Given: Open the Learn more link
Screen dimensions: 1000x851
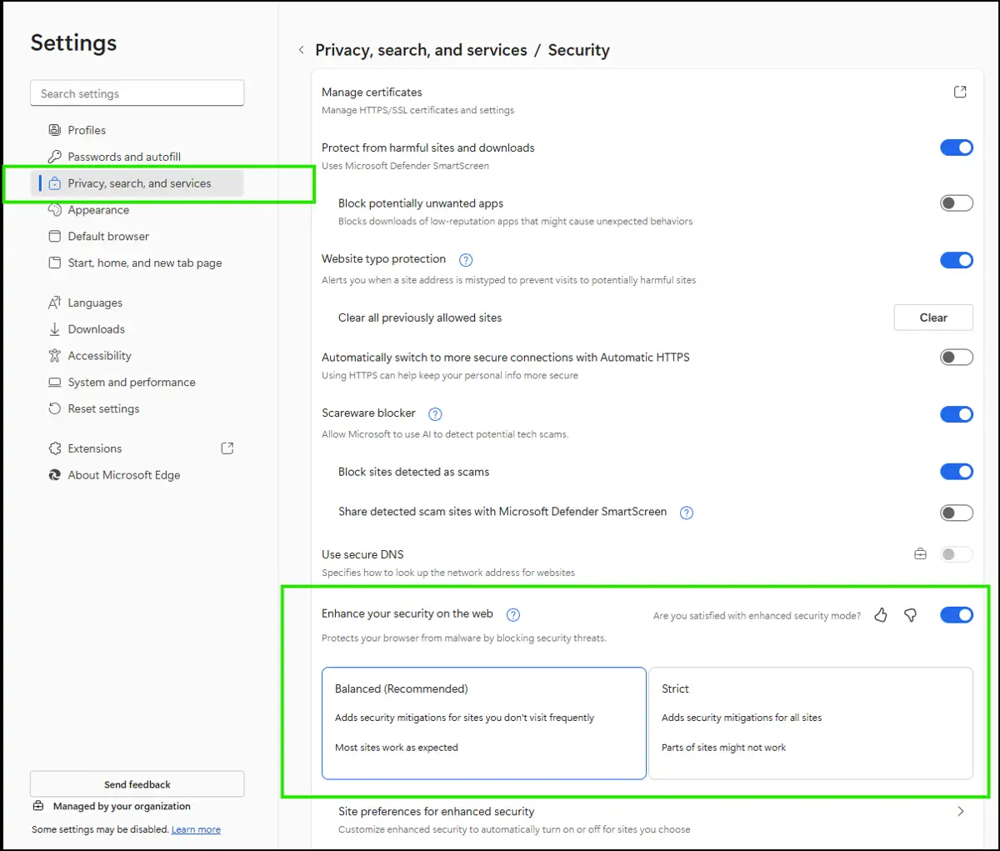Looking at the screenshot, I should click(196, 829).
